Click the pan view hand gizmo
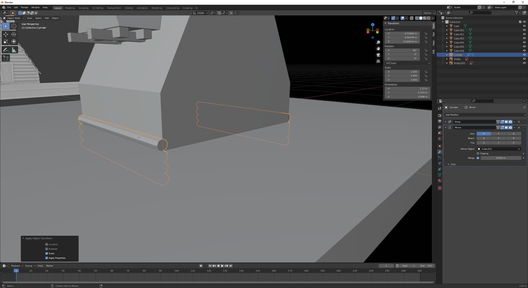 pyautogui.click(x=378, y=49)
